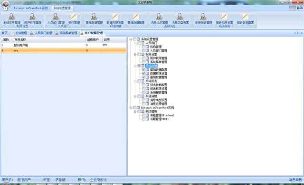Select the 报表权限设置 tree item label
Screen dimensions: 304x185
159,88
